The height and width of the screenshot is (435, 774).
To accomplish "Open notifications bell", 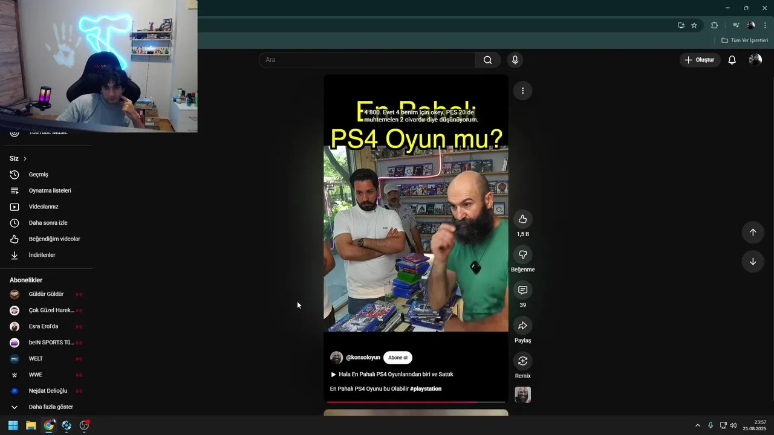I will coord(732,60).
